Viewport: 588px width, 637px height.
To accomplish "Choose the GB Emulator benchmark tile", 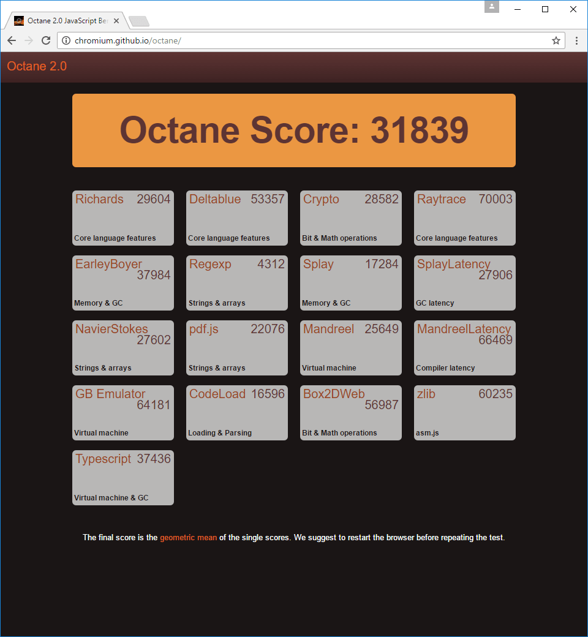I will [123, 413].
